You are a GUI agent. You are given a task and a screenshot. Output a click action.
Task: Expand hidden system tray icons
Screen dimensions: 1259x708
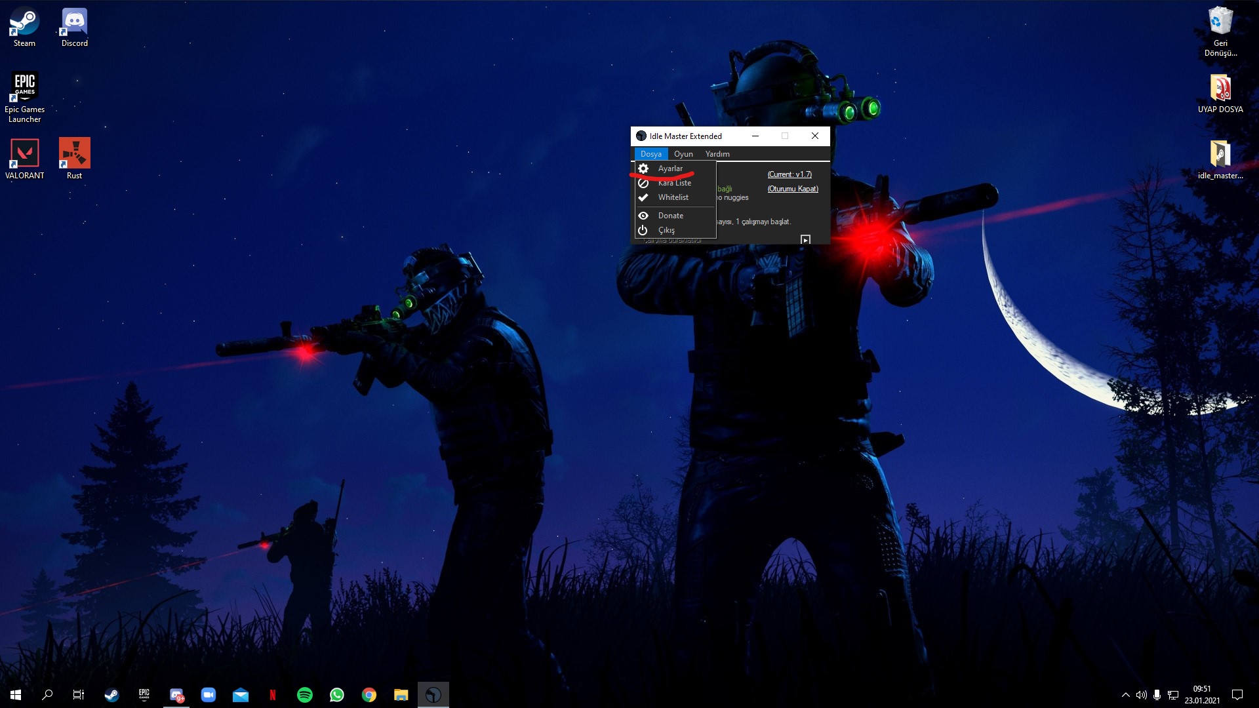1126,695
